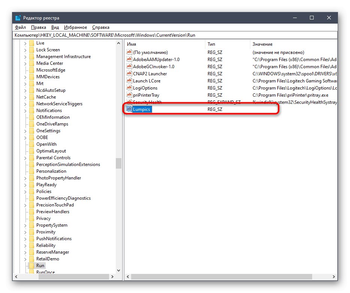350x293 pixels.
Task: Select the PowerEfficiencyDiagnostics key
Action: click(x=63, y=198)
